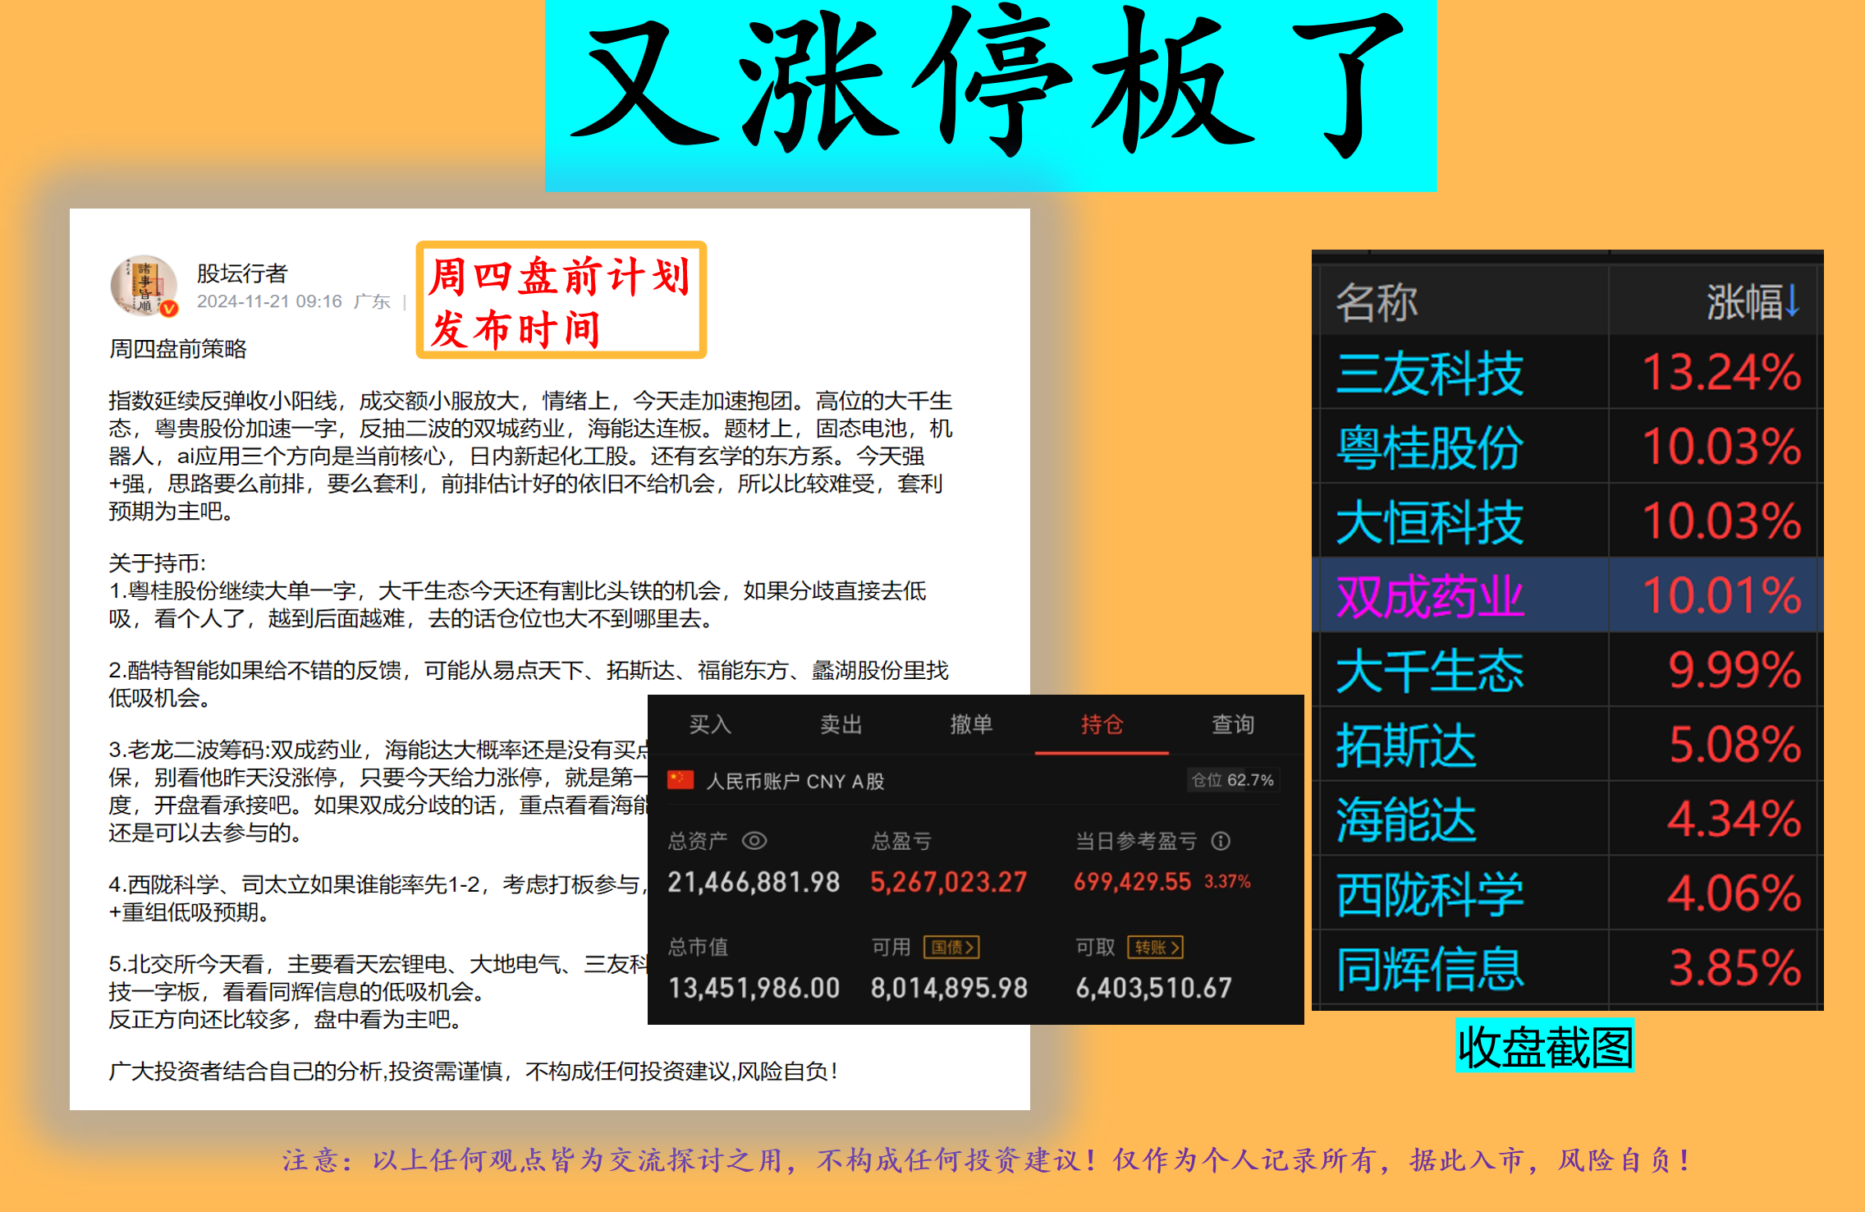
Task: Select the active 持仓 (Holdings) tab
Action: click(x=1103, y=725)
